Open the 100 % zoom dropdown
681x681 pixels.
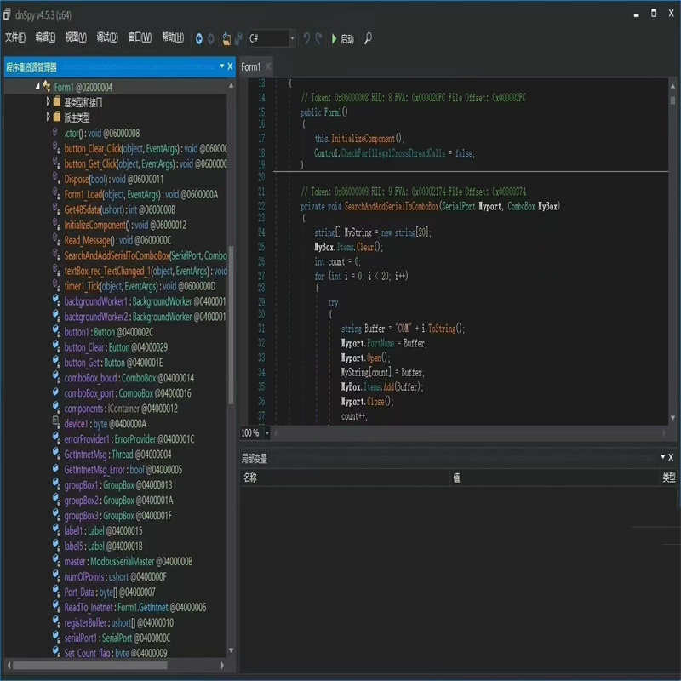[266, 433]
